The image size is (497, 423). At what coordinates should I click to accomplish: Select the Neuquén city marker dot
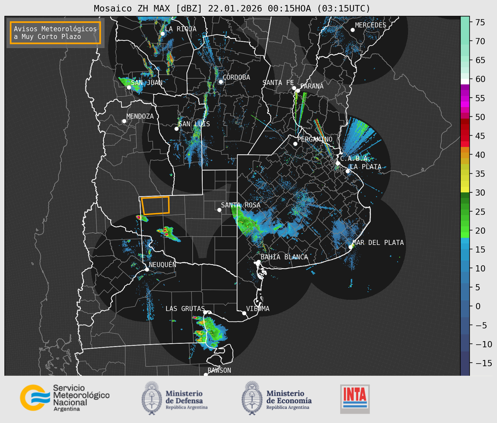coord(147,269)
